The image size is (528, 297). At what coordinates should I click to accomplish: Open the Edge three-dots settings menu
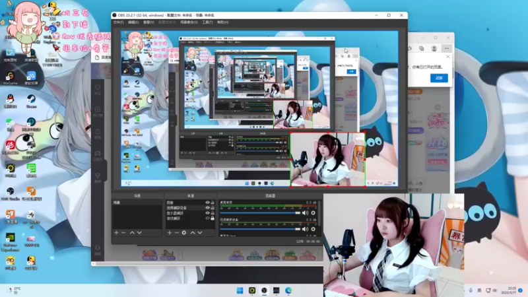(x=447, y=48)
